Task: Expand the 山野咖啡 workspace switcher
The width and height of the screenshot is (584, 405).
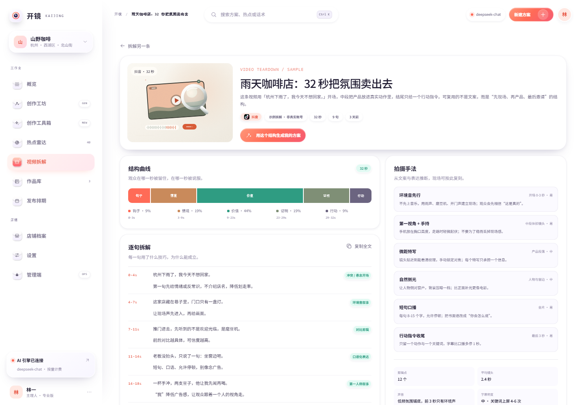Action: [51, 42]
